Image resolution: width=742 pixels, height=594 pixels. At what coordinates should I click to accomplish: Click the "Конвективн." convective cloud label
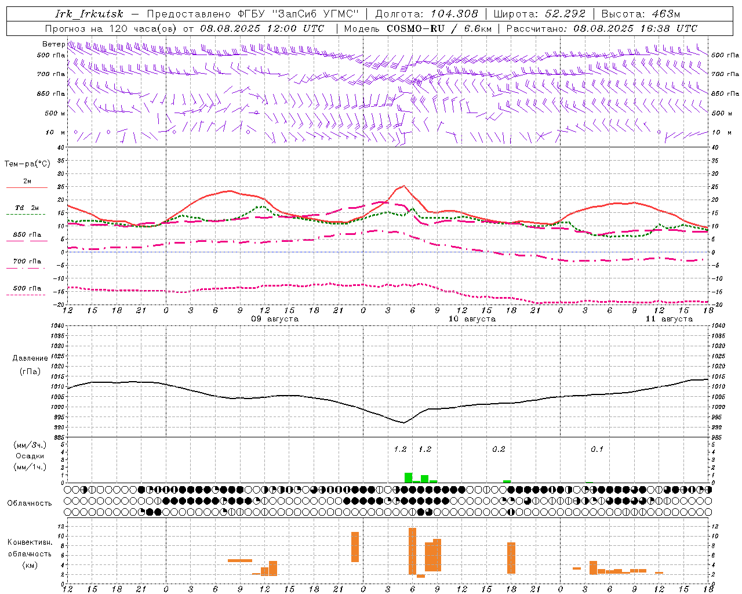pyautogui.click(x=30, y=542)
